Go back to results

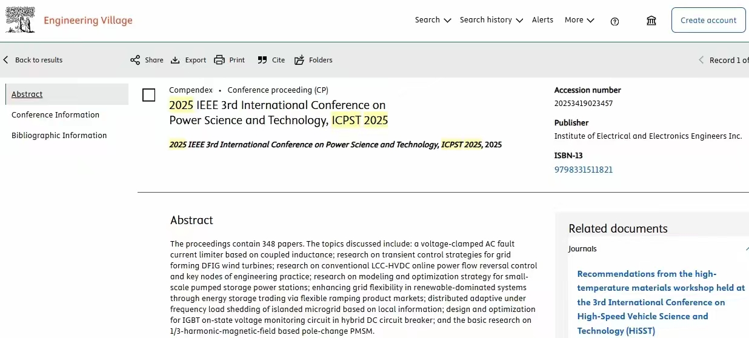point(33,60)
